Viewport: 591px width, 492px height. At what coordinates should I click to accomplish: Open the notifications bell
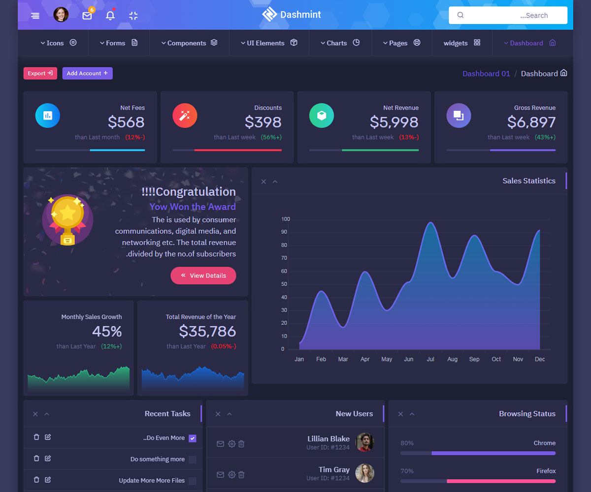pos(110,15)
